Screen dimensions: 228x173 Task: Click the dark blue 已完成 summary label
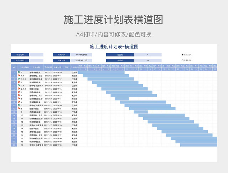tap(120, 55)
